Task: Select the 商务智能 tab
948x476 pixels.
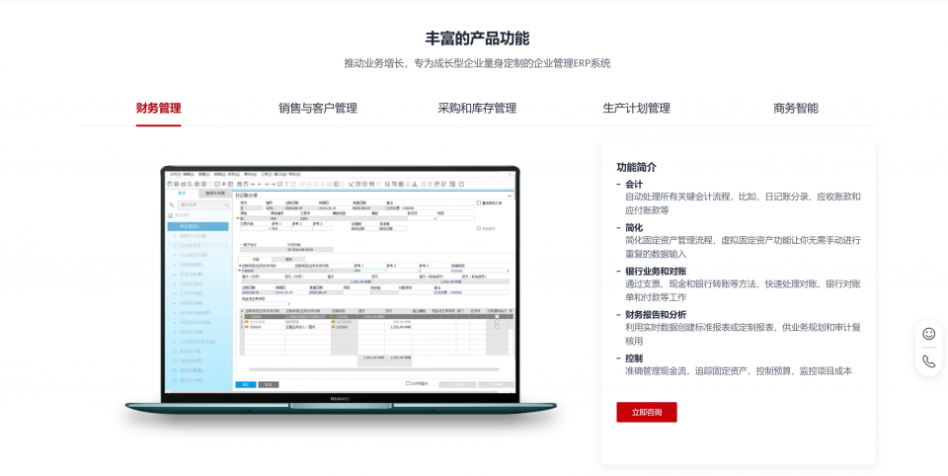Action: point(796,109)
